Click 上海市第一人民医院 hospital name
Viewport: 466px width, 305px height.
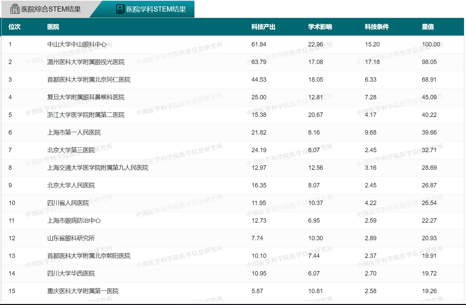[x=74, y=133]
